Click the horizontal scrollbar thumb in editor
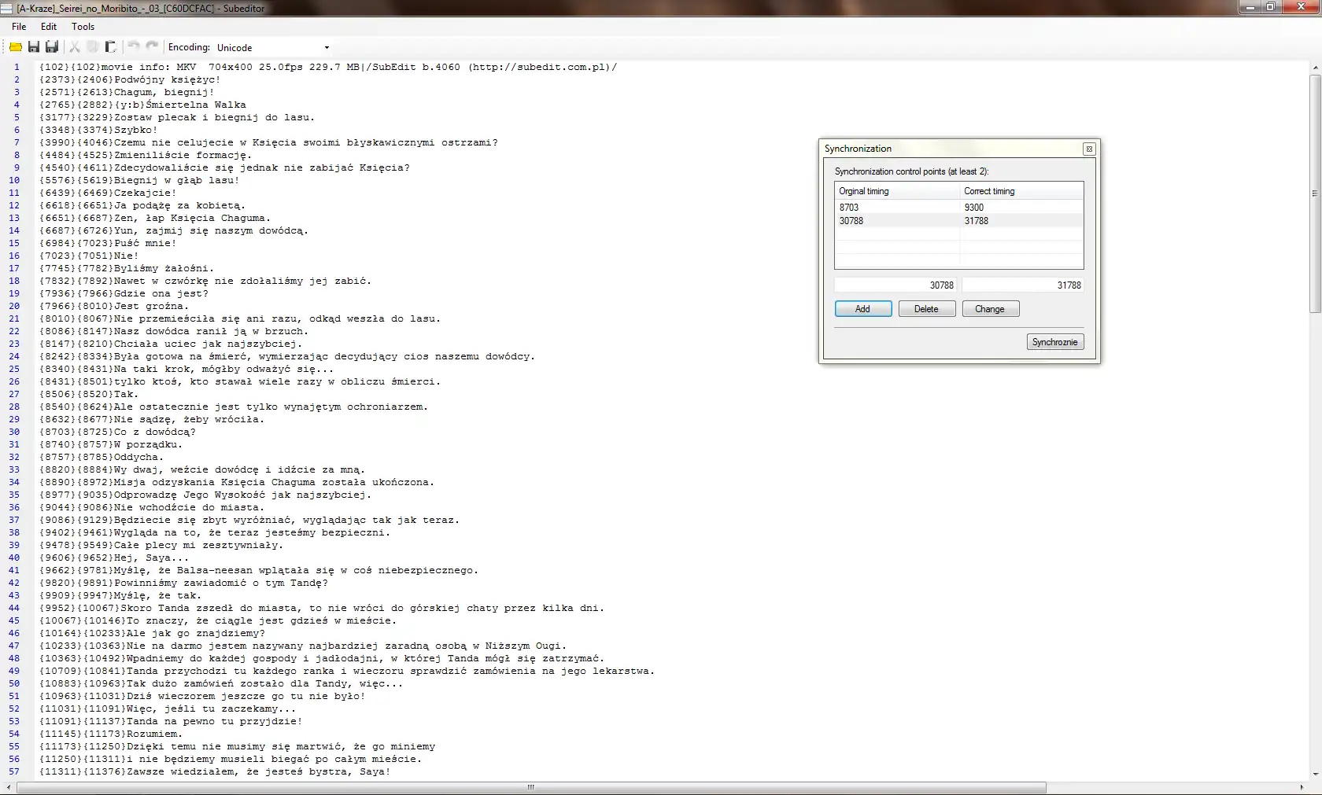This screenshot has width=1322, height=795. coord(531,787)
